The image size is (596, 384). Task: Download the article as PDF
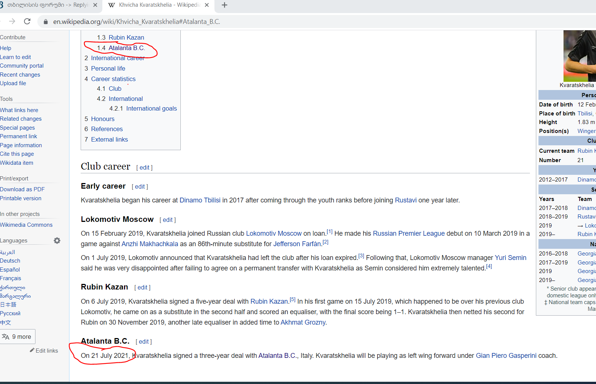[22, 189]
